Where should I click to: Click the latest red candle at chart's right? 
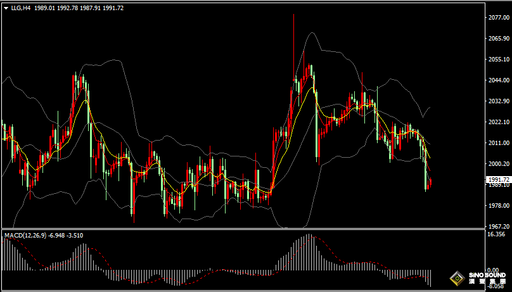(x=430, y=184)
